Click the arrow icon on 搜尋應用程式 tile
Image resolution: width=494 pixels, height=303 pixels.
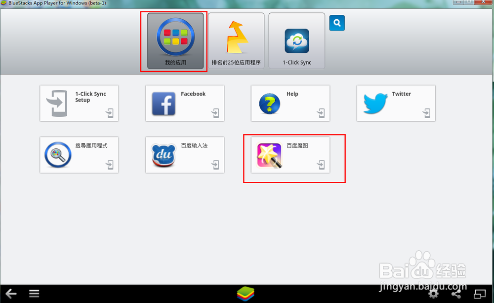click(109, 165)
